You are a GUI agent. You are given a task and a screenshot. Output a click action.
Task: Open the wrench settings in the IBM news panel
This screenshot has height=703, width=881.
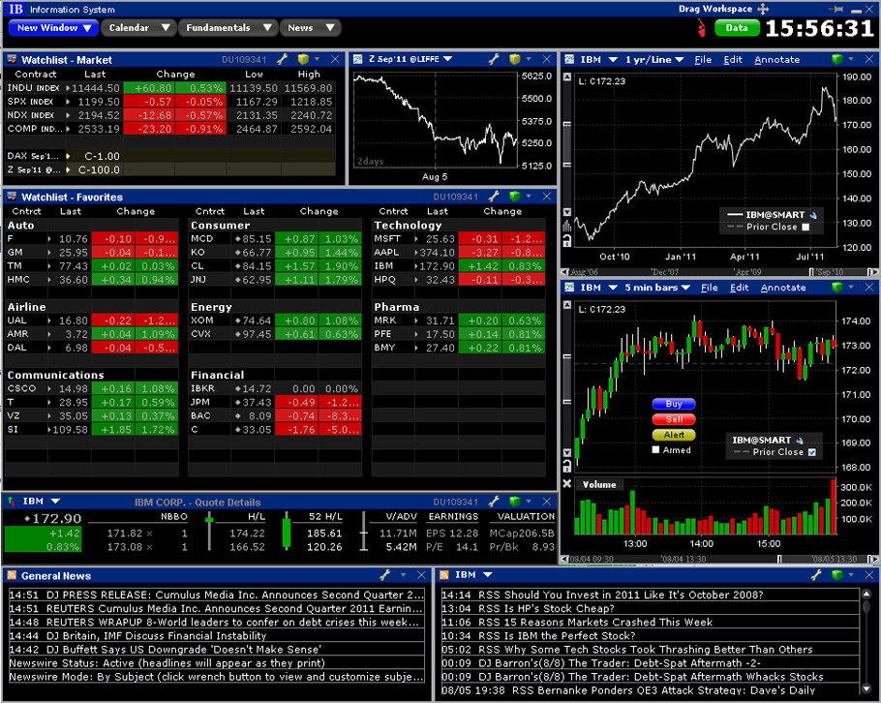tap(817, 575)
